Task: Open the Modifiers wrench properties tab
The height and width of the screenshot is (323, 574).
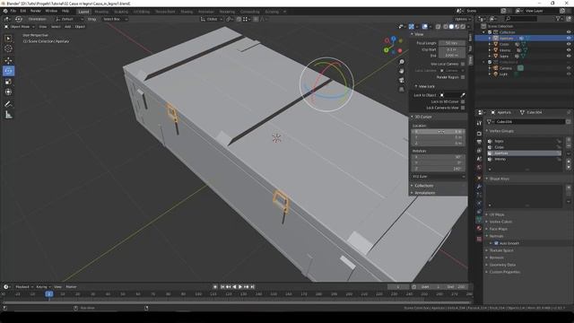Action: click(479, 187)
